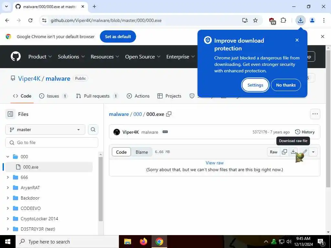Screen dimensions: 331x248
Task: Click Raw button
Action: [273, 152]
